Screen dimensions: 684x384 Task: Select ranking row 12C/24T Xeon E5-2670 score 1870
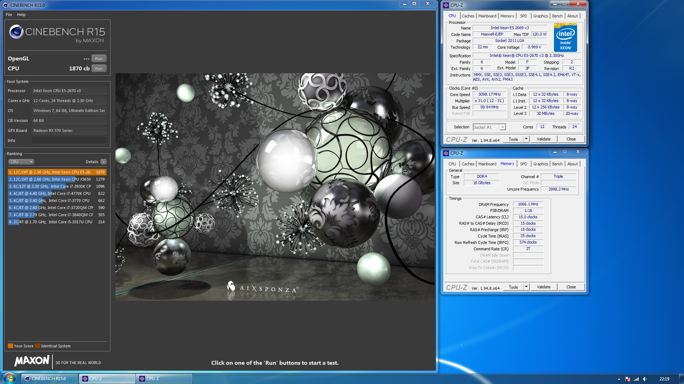point(57,172)
